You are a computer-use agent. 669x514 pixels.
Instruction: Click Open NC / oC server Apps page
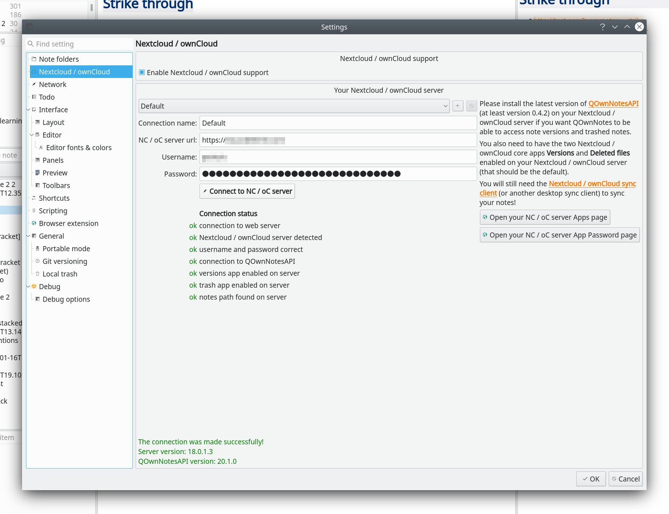545,217
